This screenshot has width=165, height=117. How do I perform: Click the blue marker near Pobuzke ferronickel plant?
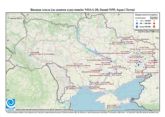pyautogui.click(x=78, y=67)
